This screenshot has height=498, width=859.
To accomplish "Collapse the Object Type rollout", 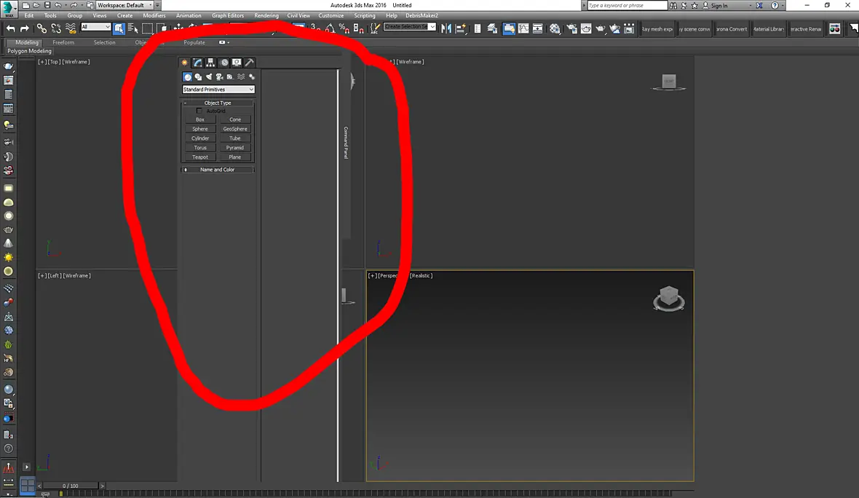I will point(218,103).
